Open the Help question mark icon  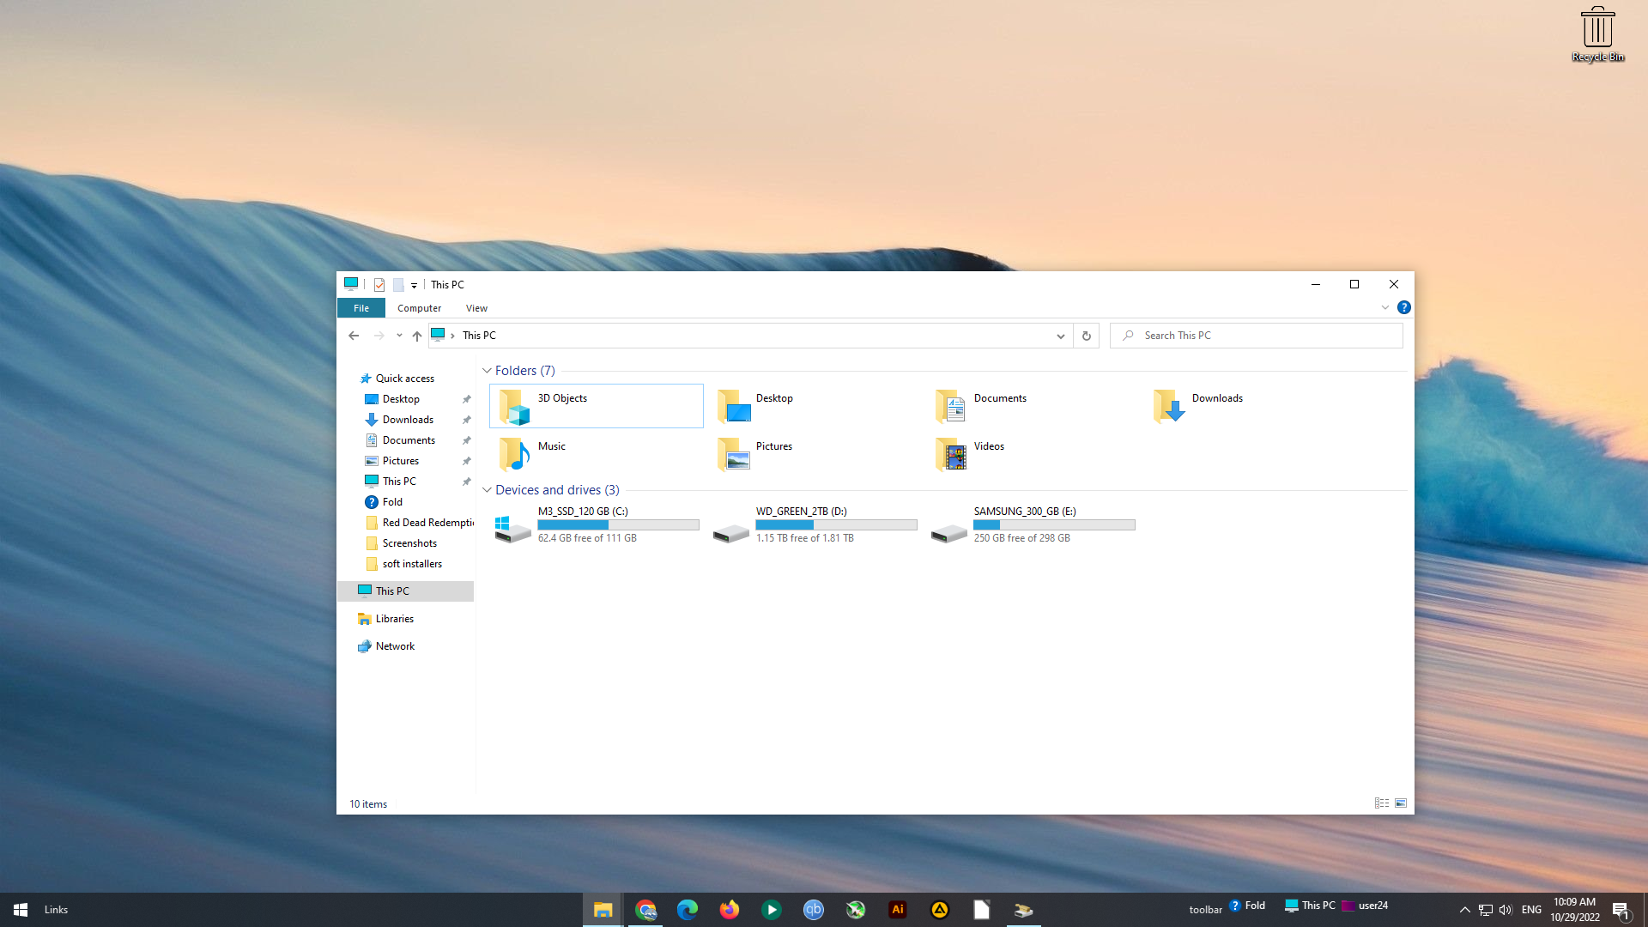click(1403, 307)
